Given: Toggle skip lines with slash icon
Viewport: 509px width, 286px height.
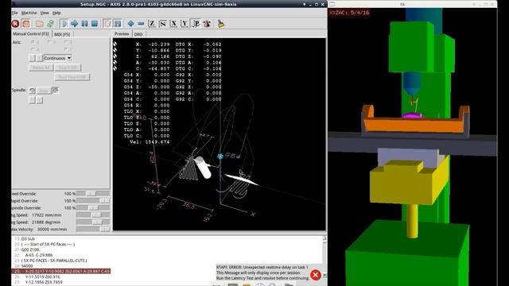Looking at the screenshot, I should tap(107, 24).
